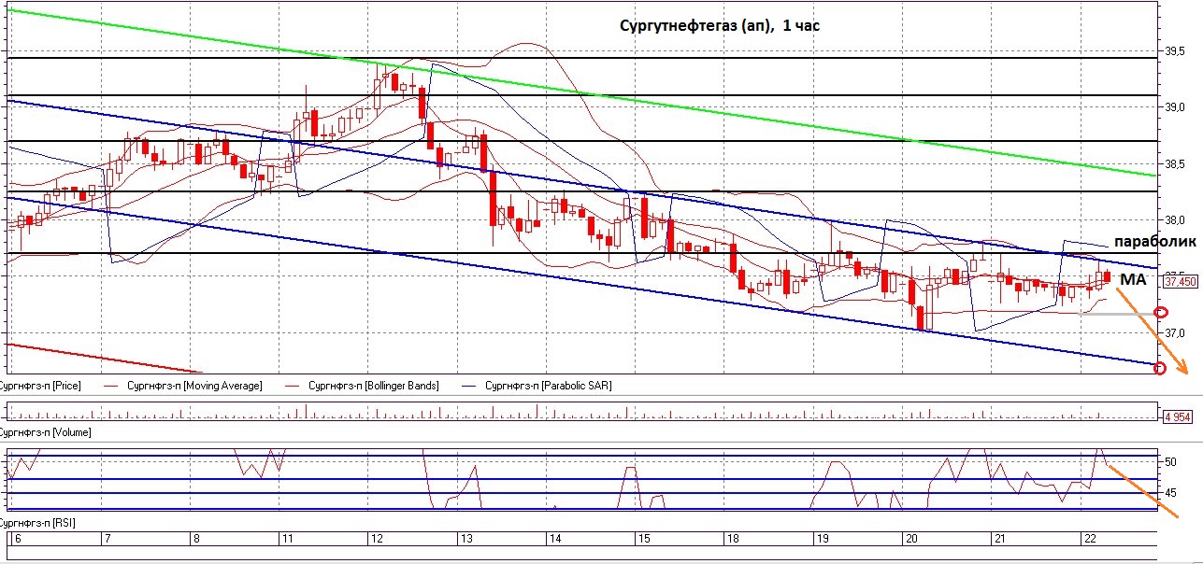This screenshot has width=1203, height=564.
Task: Click the volume value 4 954
Action: [x=1178, y=416]
